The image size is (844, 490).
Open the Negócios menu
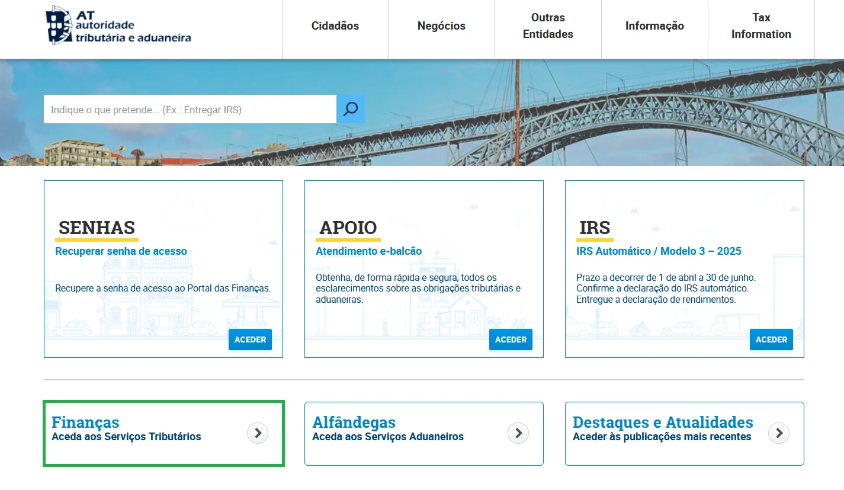441,26
